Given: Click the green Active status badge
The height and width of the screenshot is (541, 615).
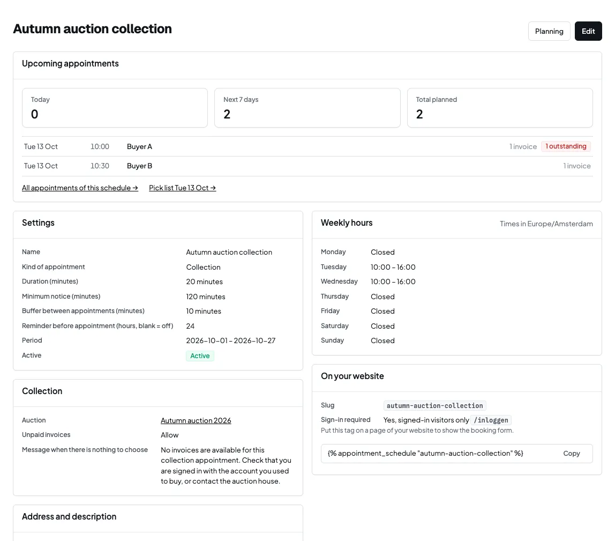Looking at the screenshot, I should coord(200,355).
